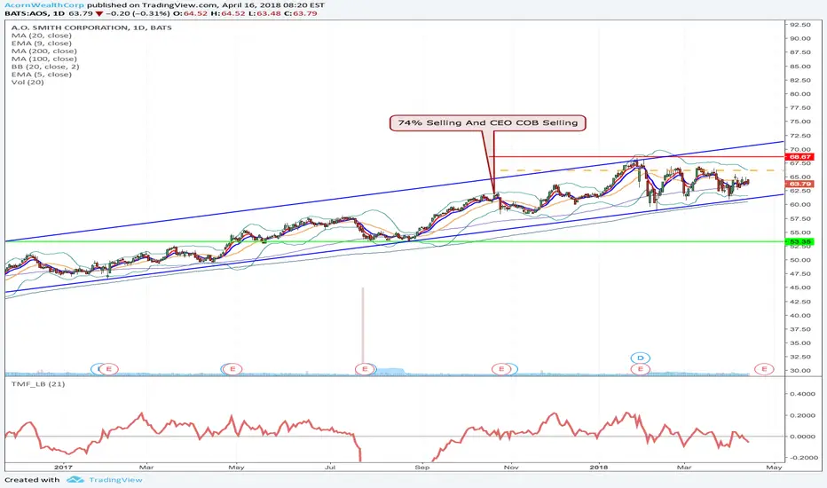The width and height of the screenshot is (827, 488).
Task: Select the earnings marker just before Nov
Action: (501, 369)
